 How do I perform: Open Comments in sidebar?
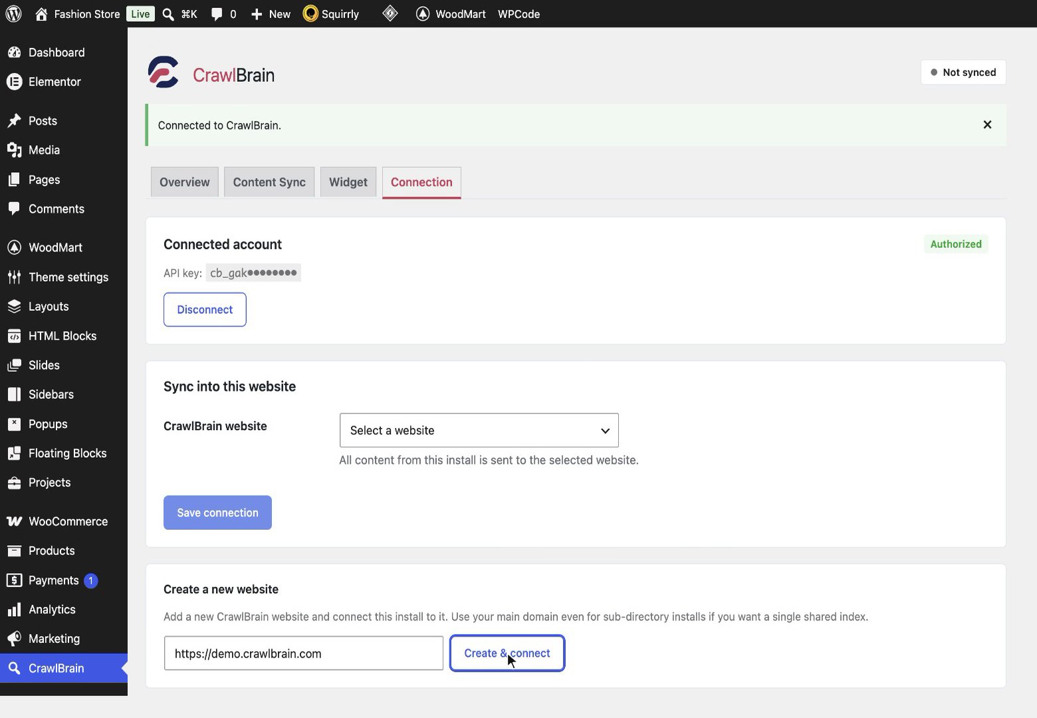(x=64, y=209)
